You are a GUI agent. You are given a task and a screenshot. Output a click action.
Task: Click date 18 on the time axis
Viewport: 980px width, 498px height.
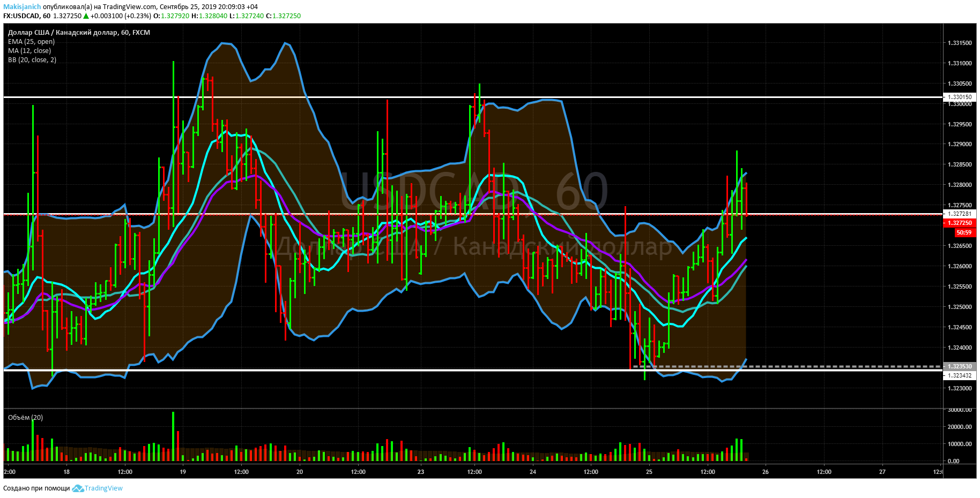coord(66,472)
